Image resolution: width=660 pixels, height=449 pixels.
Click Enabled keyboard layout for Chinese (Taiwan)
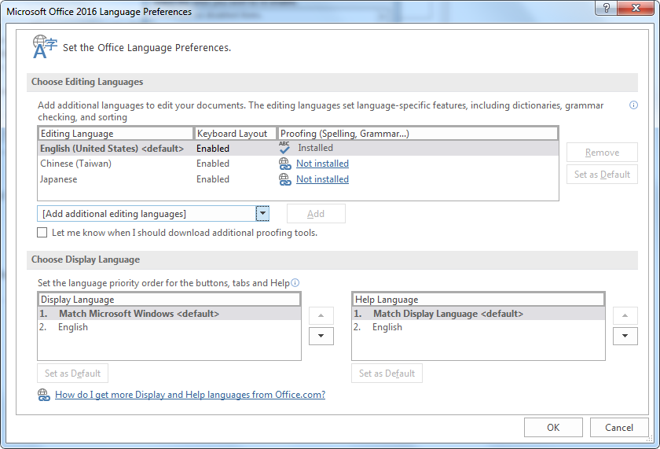pyautogui.click(x=213, y=164)
